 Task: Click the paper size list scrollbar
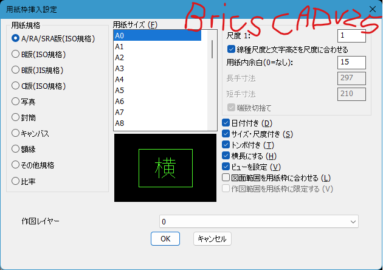tap(212, 49)
